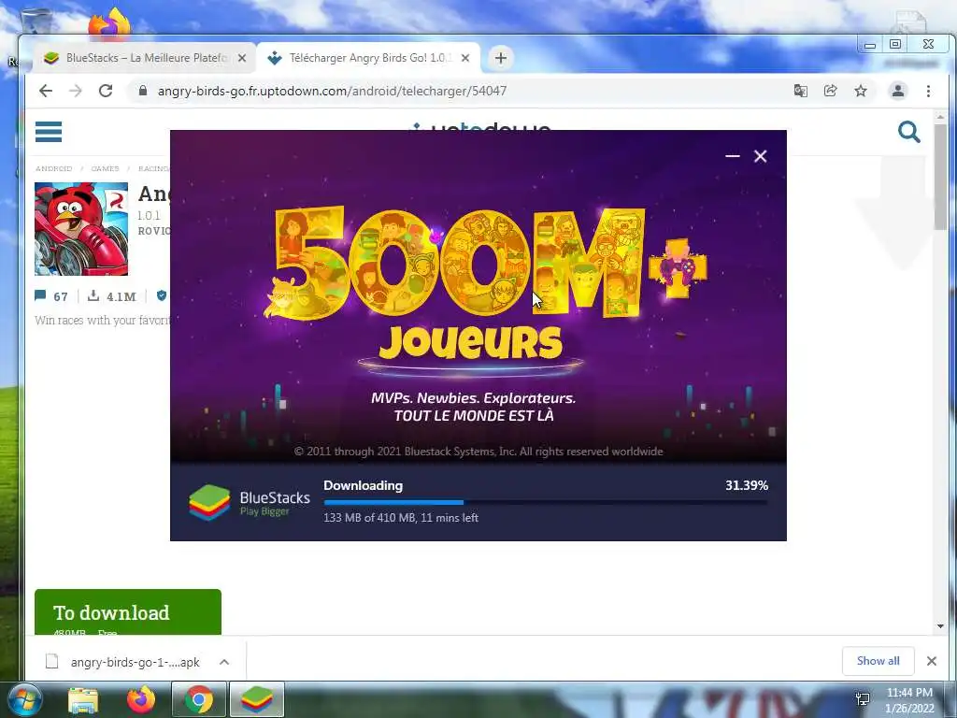Click Show all downloads
957x718 pixels.
pyautogui.click(x=878, y=661)
